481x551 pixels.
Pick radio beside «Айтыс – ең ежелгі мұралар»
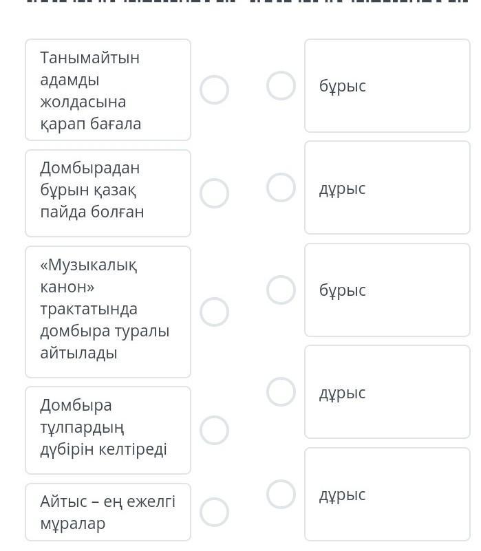point(214,512)
